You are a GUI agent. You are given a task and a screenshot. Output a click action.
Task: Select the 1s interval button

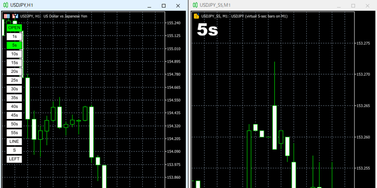point(14,36)
